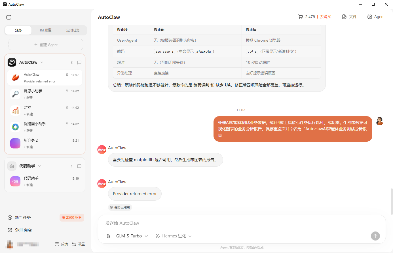Select AutoClaw conversation with Provider returned error
The image size is (393, 253).
tap(45, 78)
